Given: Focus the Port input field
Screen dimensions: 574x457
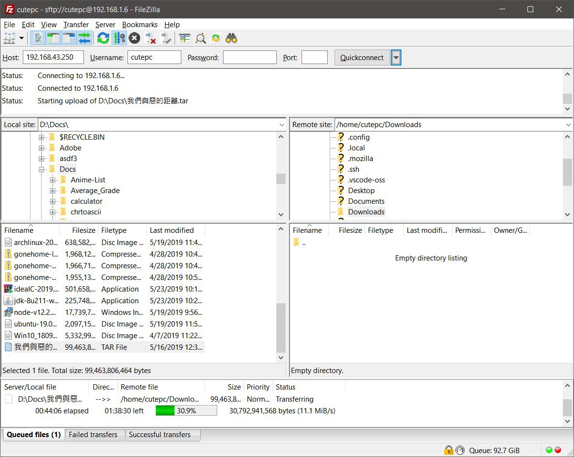Looking at the screenshot, I should click(x=315, y=57).
